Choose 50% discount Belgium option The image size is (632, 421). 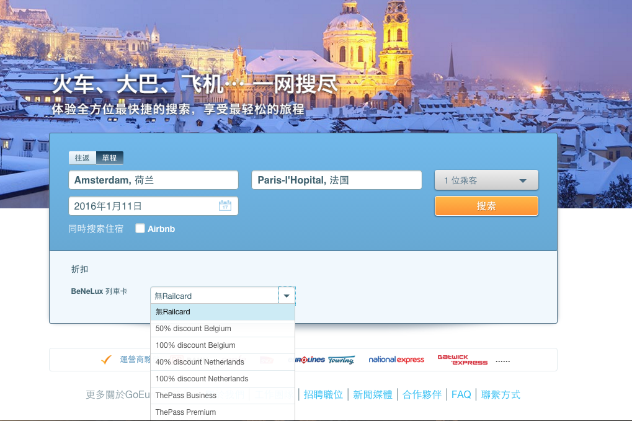(223, 329)
